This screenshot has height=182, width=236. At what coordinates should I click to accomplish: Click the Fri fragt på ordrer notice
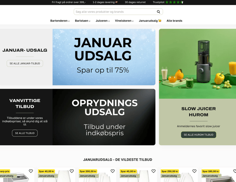tap(69, 2)
